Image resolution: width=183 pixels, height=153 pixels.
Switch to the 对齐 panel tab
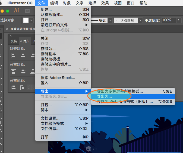tap(25, 41)
